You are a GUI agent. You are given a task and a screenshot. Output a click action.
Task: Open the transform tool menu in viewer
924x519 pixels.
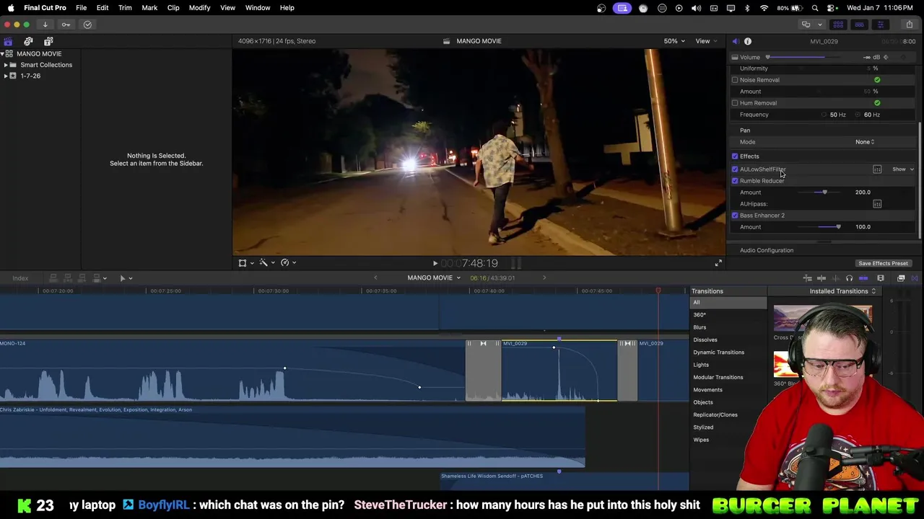246,263
